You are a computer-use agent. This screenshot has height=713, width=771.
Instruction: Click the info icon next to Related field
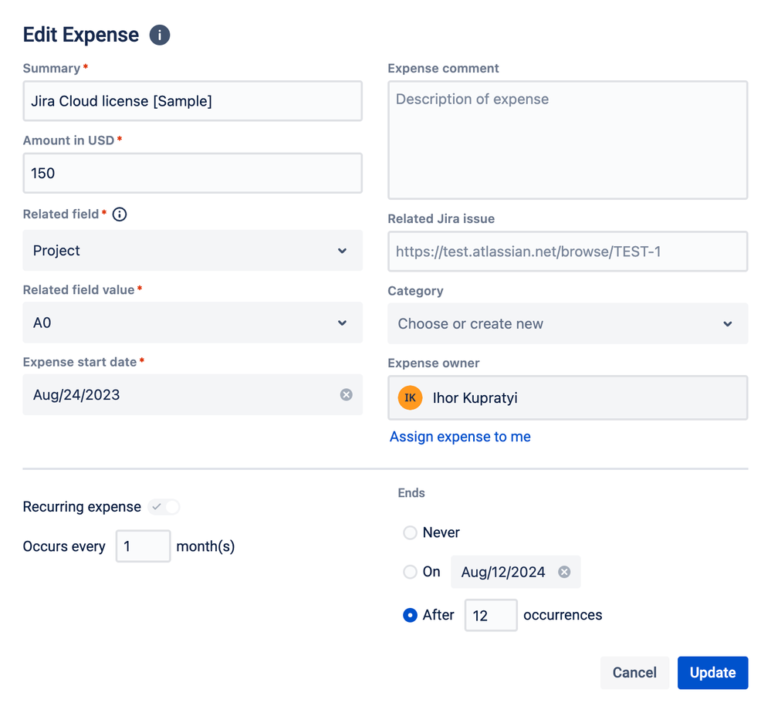tap(120, 215)
